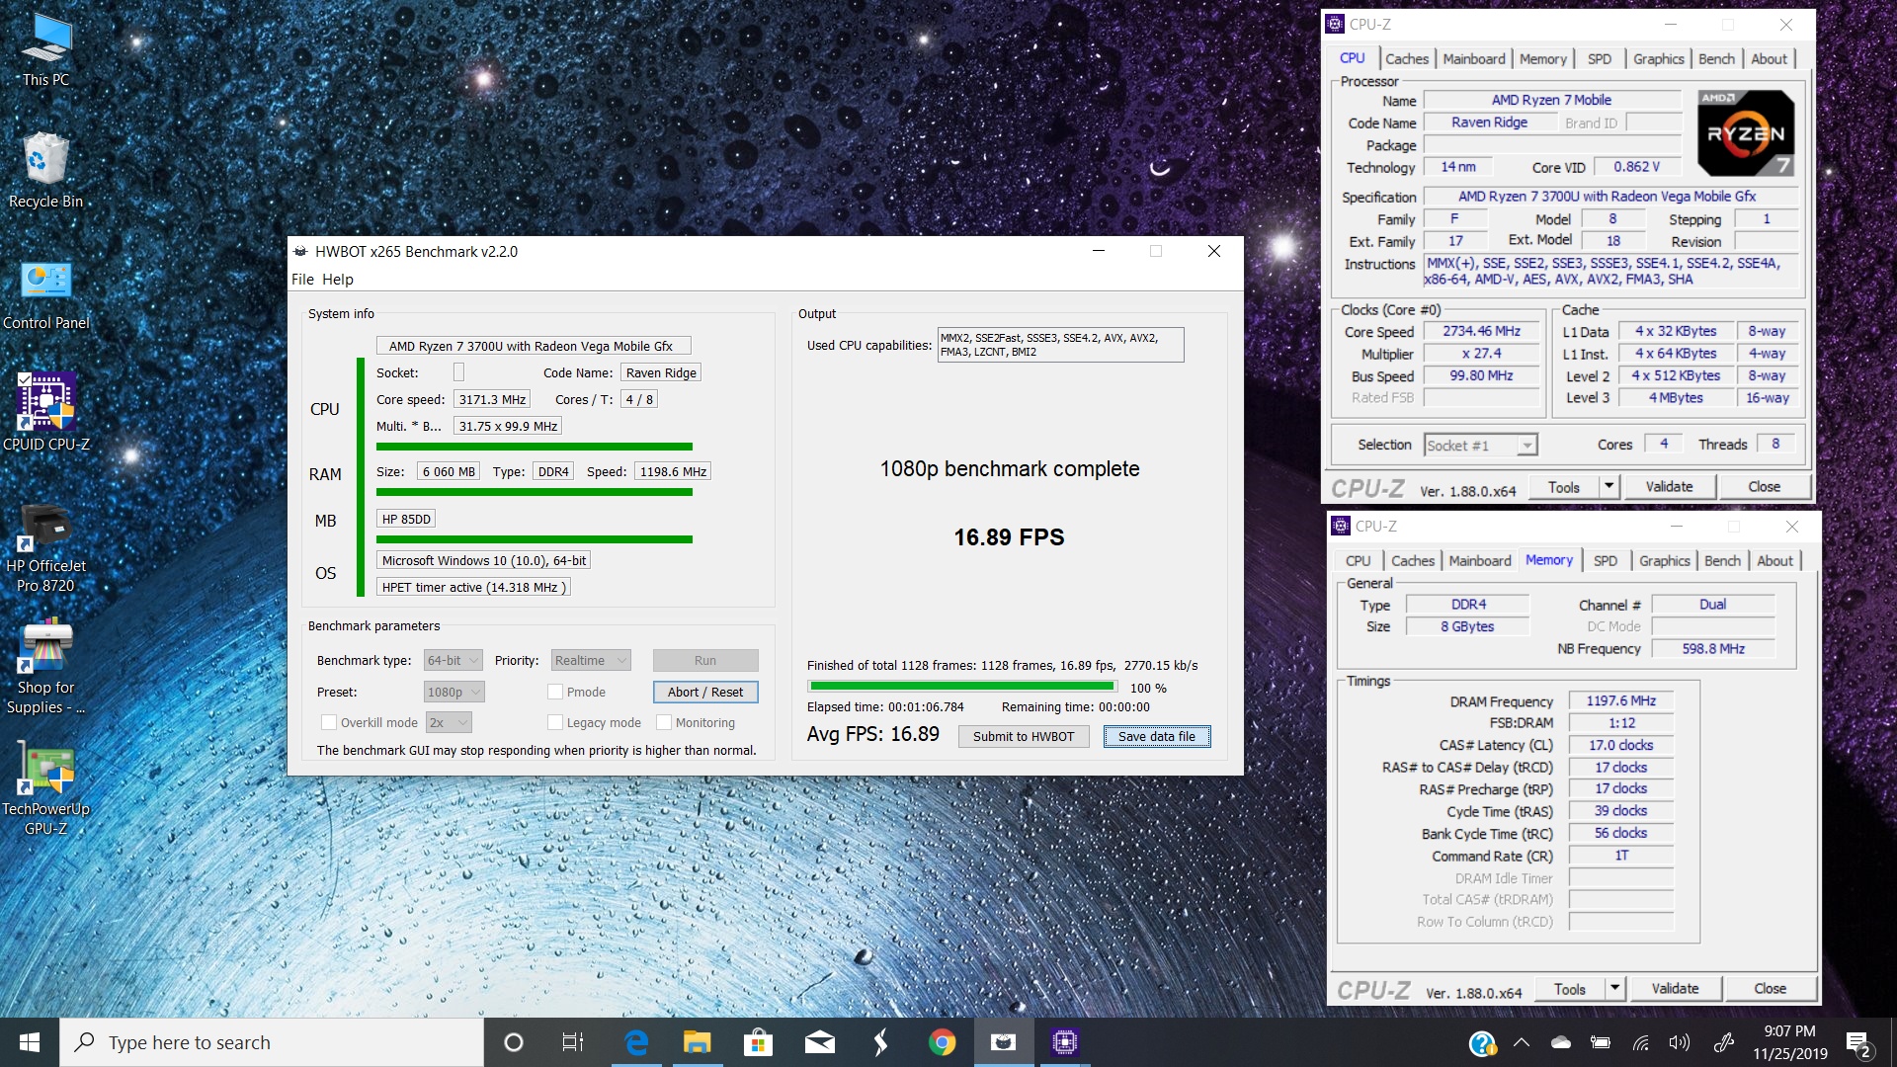Expand Tools dropdown arrow in upper CPU-Z
Screen dimensions: 1897x1067
pos(1608,486)
